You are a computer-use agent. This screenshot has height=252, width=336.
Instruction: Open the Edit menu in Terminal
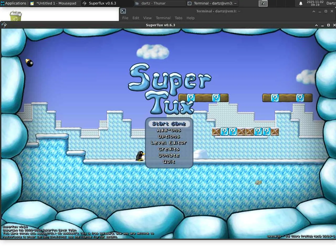coord(136,18)
